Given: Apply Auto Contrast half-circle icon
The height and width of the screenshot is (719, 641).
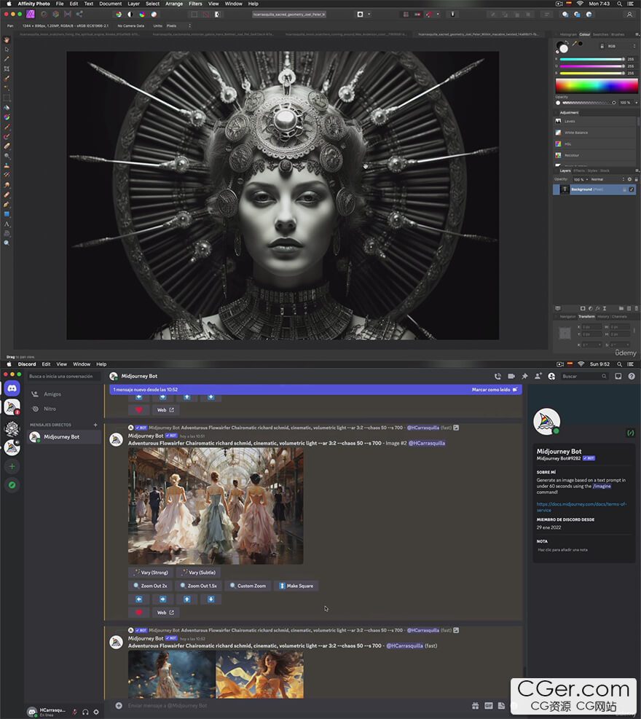Looking at the screenshot, I should 130,15.
